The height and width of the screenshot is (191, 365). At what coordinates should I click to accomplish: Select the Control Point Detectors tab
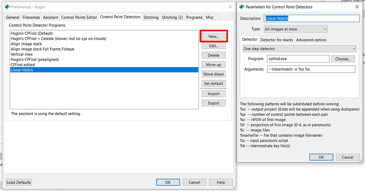click(120, 17)
